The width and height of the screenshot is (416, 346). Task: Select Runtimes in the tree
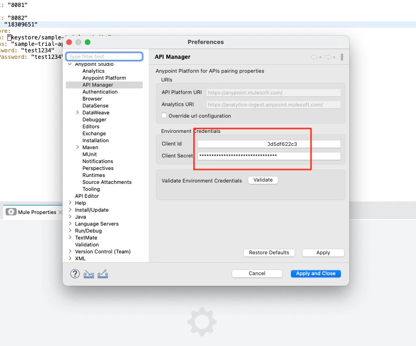tap(94, 175)
